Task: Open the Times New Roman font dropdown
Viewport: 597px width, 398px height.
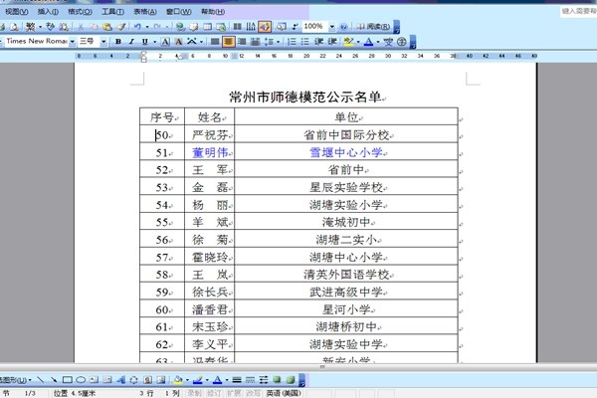Action: [x=72, y=42]
